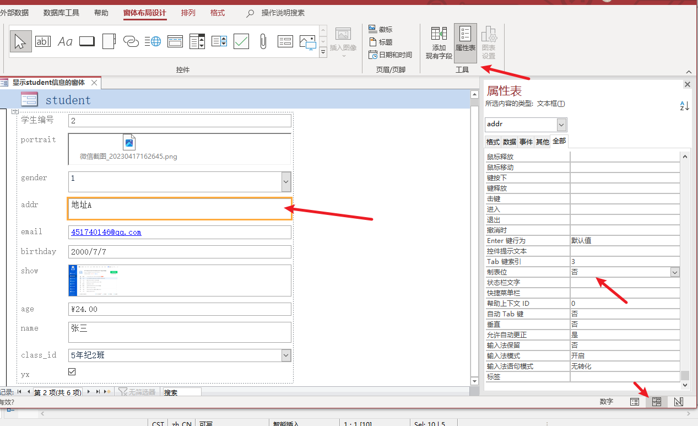Switch to property sheet 格式 tab
Screen dimensions: 698x426
493,142
